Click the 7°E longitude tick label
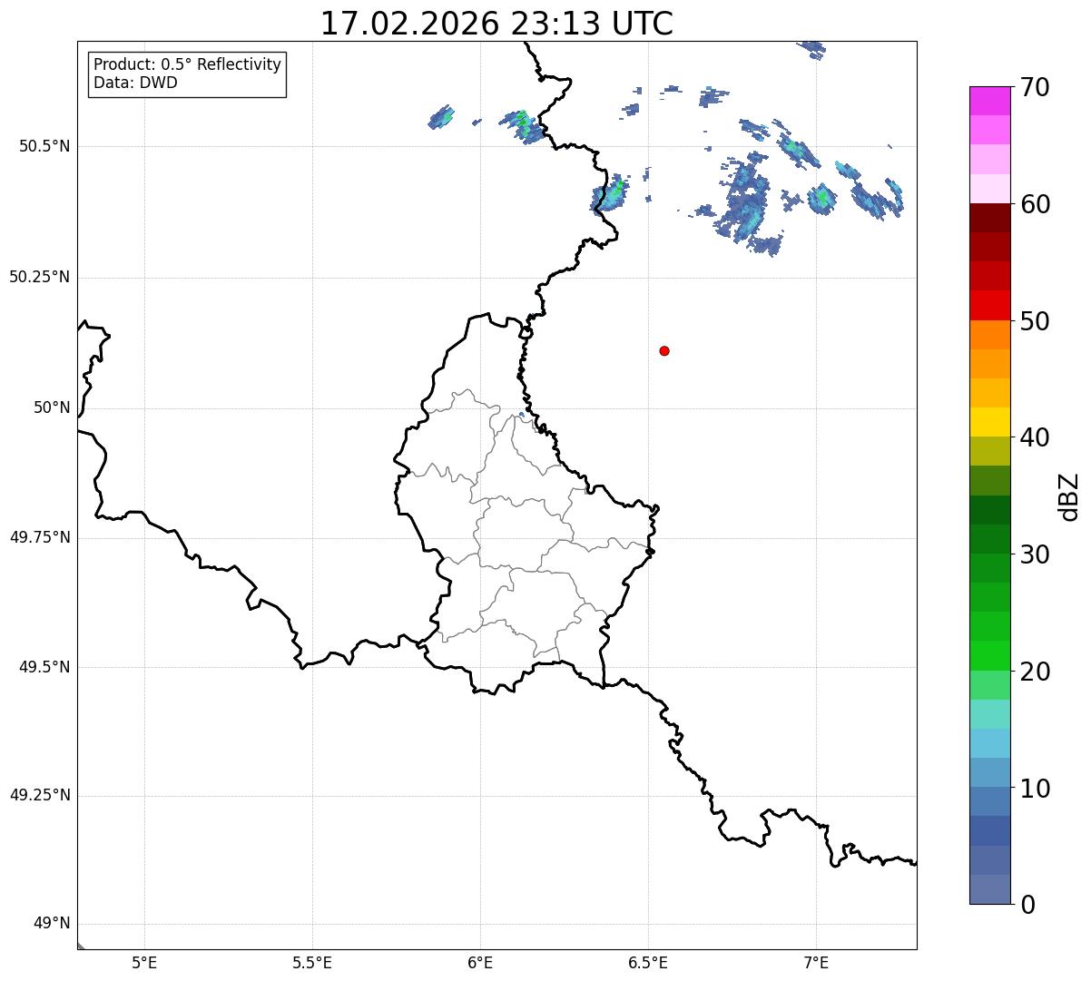The image size is (1091, 981). (816, 962)
